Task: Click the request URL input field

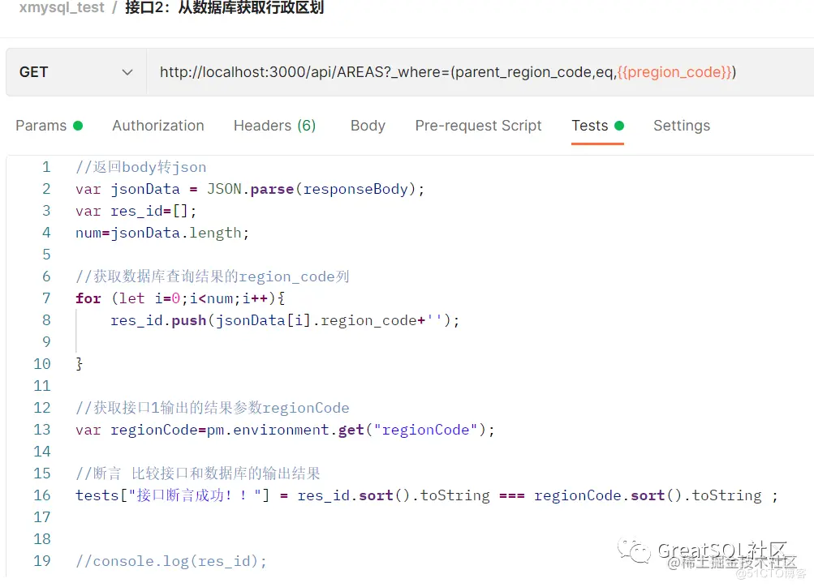Action: point(480,72)
